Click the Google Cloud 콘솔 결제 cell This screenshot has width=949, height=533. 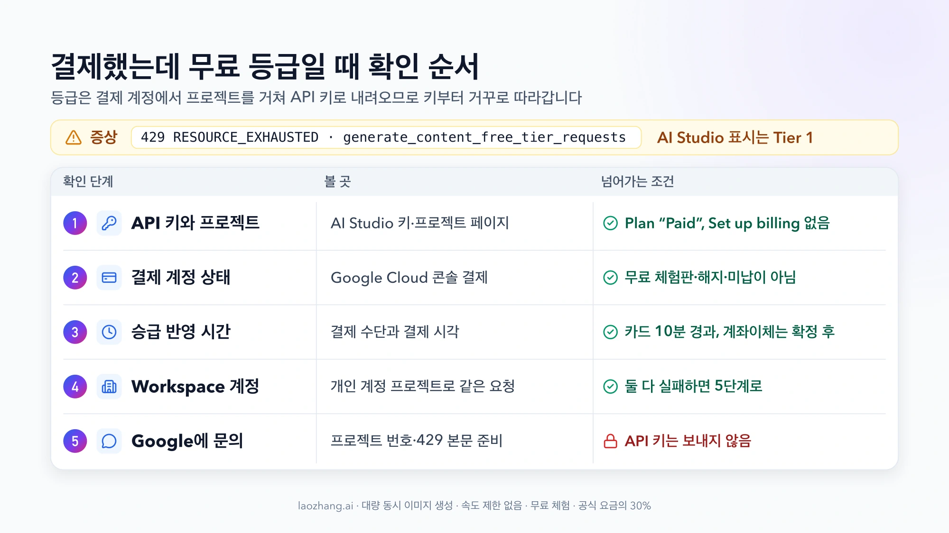coord(409,277)
